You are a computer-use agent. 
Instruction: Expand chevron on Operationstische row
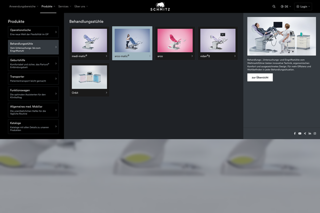pos(56,32)
